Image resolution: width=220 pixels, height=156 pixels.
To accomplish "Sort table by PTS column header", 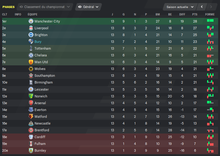I will click(195, 14).
